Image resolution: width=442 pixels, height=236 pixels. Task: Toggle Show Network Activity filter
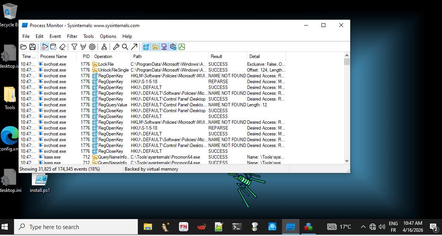pos(164,47)
